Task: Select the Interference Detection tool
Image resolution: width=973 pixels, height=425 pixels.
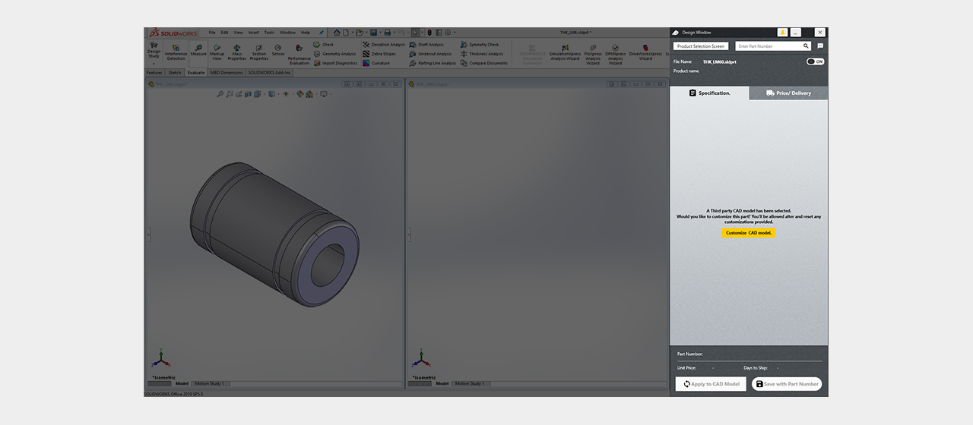Action: [x=176, y=52]
